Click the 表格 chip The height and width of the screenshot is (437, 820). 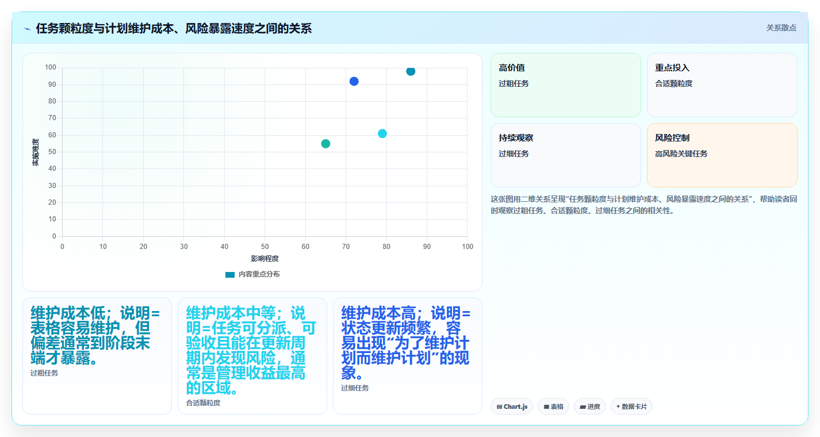(553, 407)
